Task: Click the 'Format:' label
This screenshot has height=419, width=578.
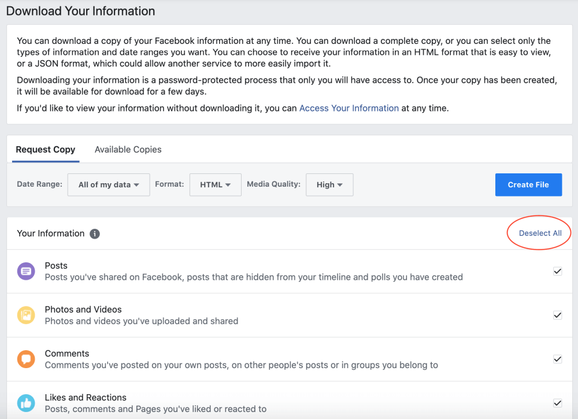Action: 169,184
